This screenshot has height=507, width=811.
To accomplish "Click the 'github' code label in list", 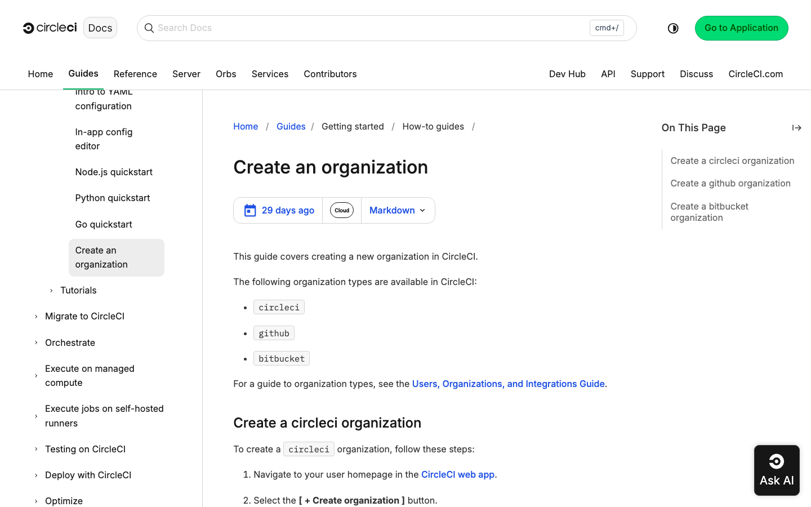I will point(274,333).
